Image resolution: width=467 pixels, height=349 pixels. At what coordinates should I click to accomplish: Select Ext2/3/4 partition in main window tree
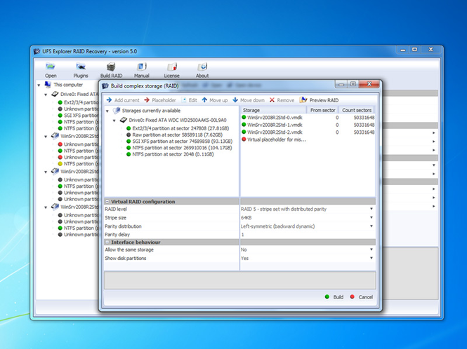(x=78, y=102)
